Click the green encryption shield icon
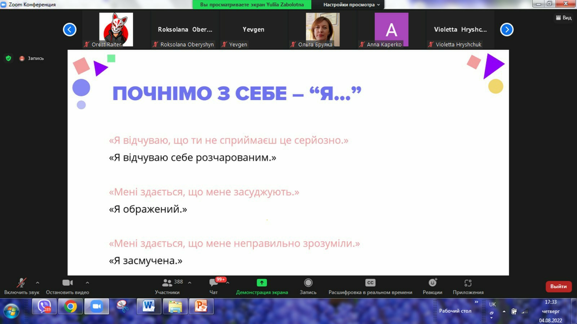Viewport: 577px width, 324px height. coord(8,58)
